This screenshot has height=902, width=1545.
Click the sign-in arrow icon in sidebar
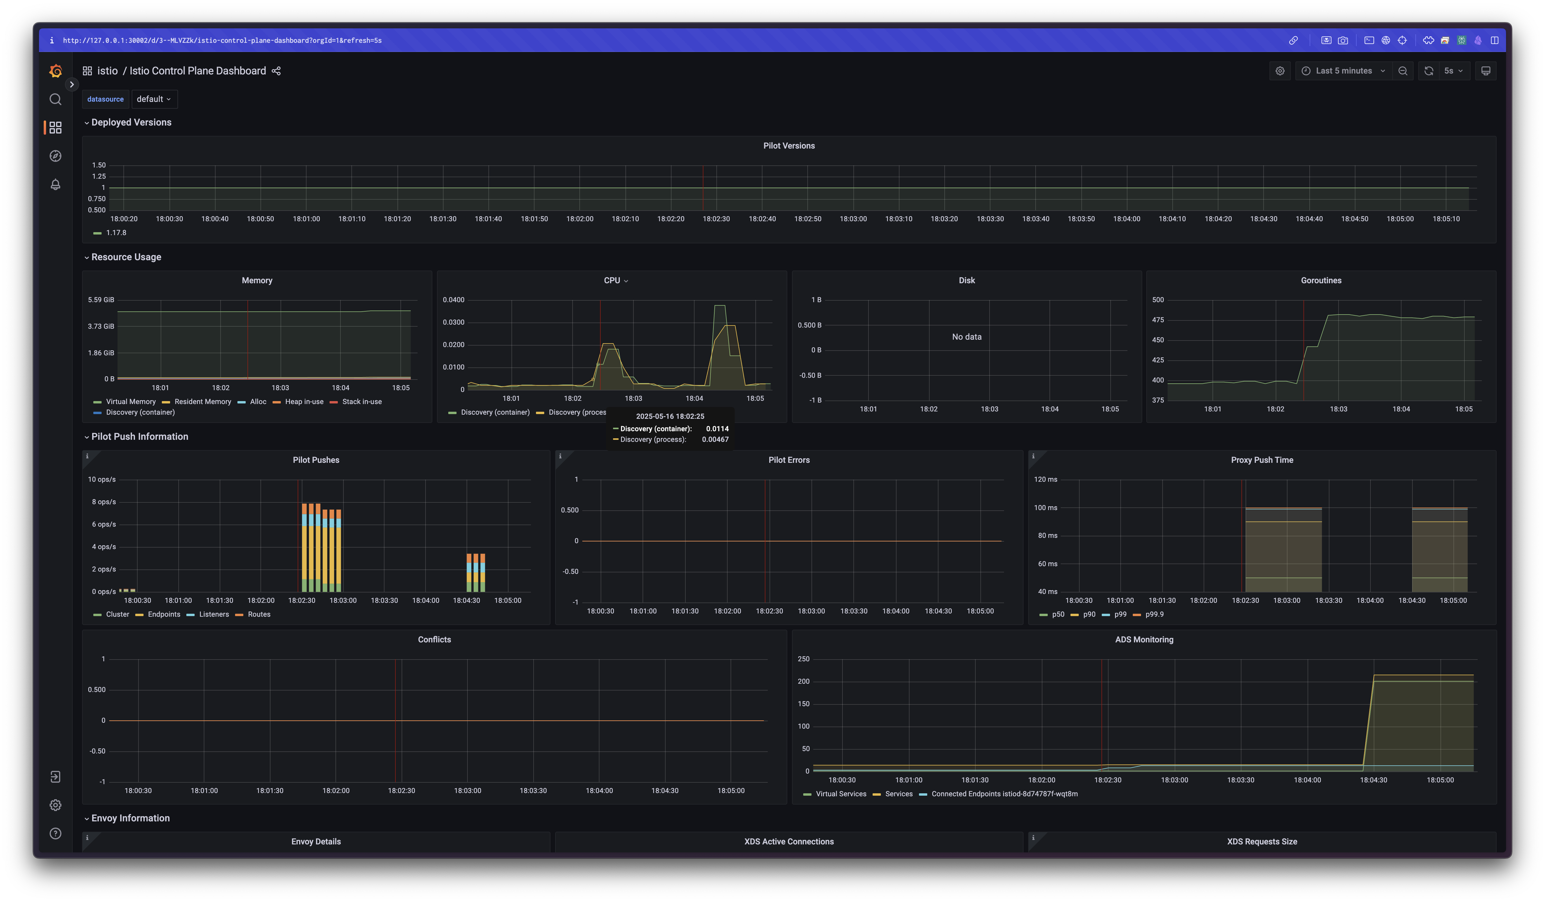point(55,777)
